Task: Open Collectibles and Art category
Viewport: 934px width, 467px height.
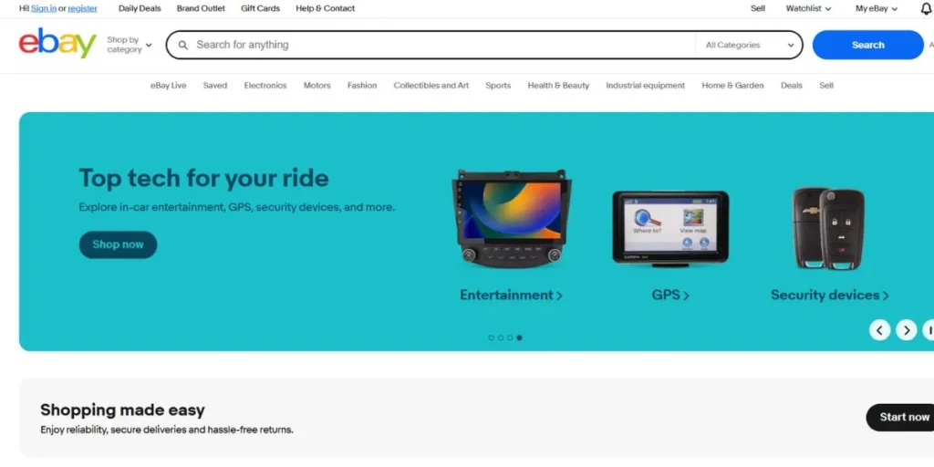Action: point(431,86)
